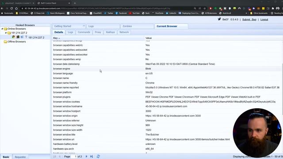Select the Current Browser tab
The width and height of the screenshot is (283, 159).
click(171, 26)
